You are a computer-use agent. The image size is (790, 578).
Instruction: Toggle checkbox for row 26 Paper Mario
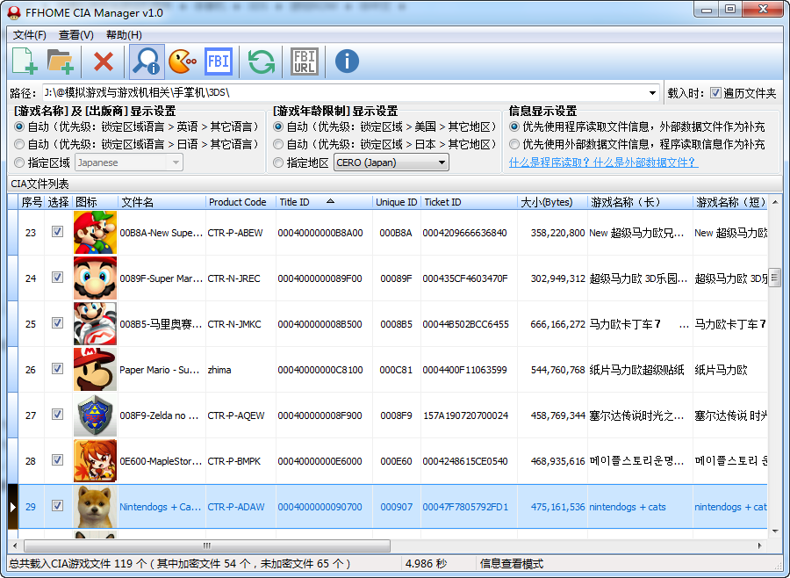[x=57, y=369]
